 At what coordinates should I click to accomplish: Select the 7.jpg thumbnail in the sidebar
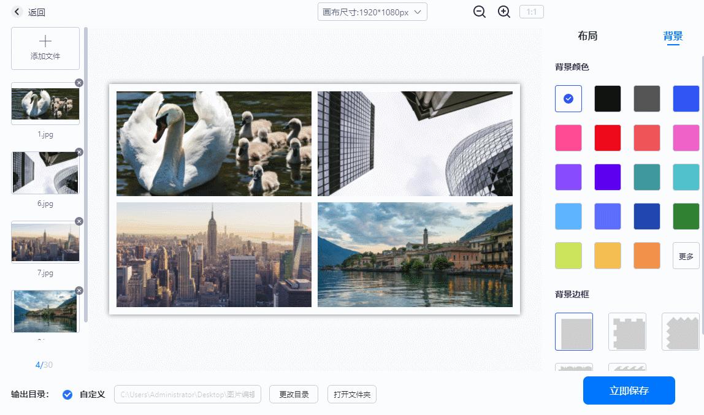pos(45,242)
